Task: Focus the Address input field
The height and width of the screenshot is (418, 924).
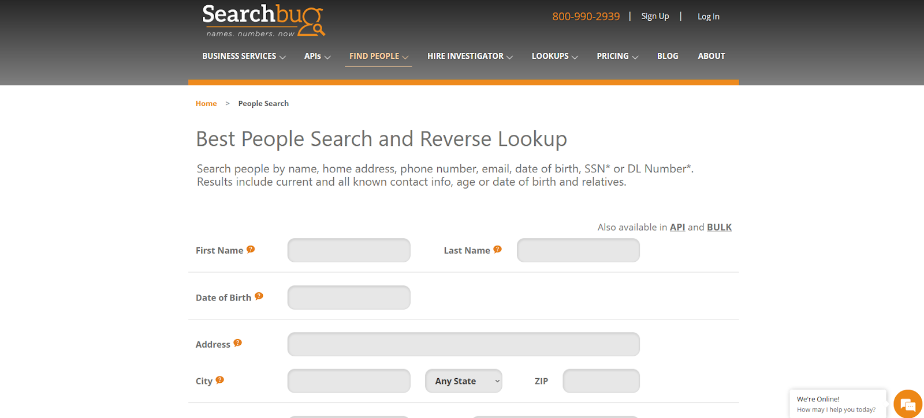Action: [x=464, y=344]
